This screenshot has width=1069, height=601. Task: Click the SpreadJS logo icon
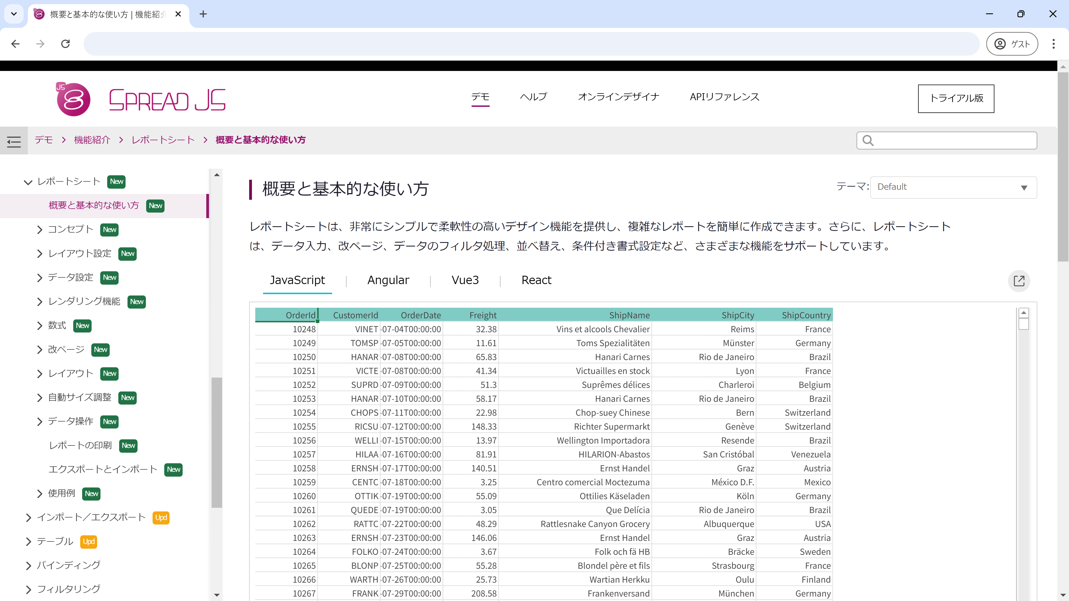coord(73,99)
